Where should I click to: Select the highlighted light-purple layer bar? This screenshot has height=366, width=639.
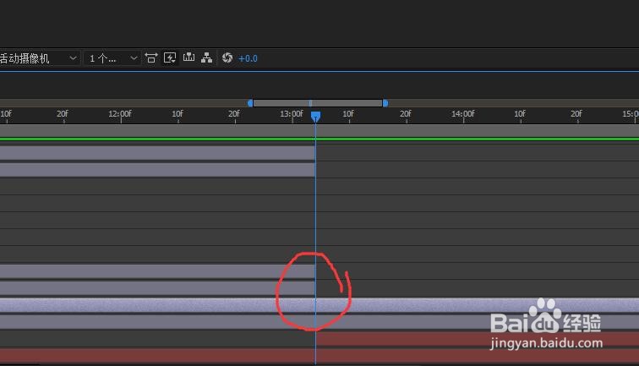pyautogui.click(x=319, y=305)
